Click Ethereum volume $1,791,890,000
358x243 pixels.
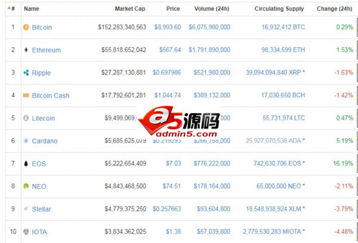209,49
